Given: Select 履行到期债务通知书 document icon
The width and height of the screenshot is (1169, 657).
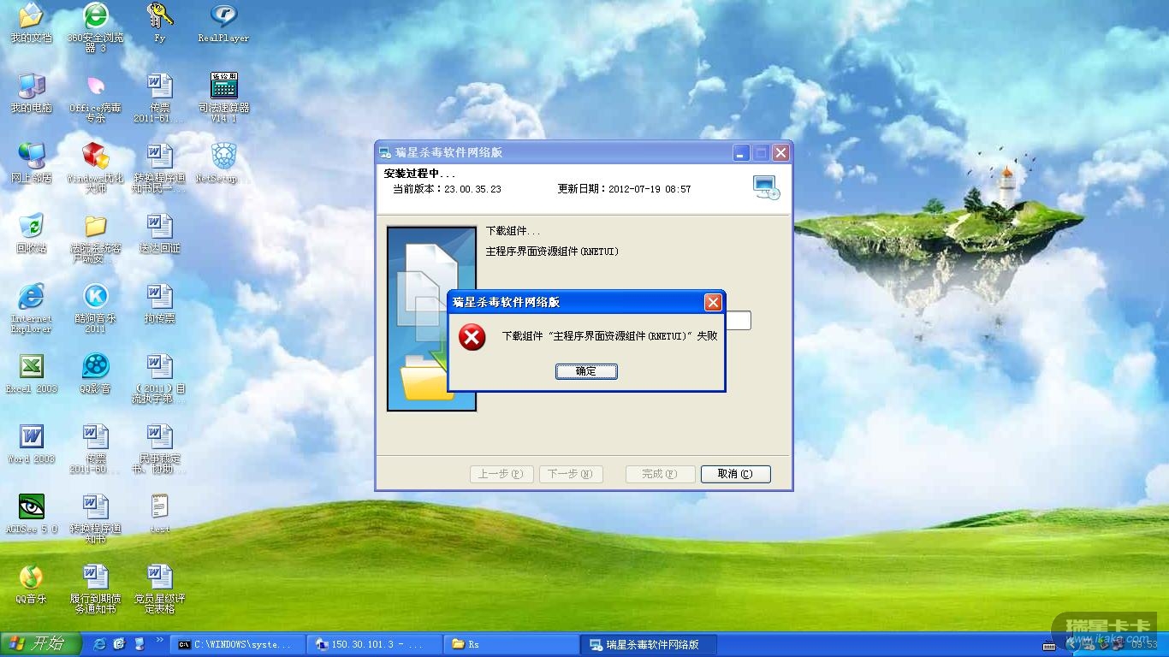Looking at the screenshot, I should pos(95,589).
